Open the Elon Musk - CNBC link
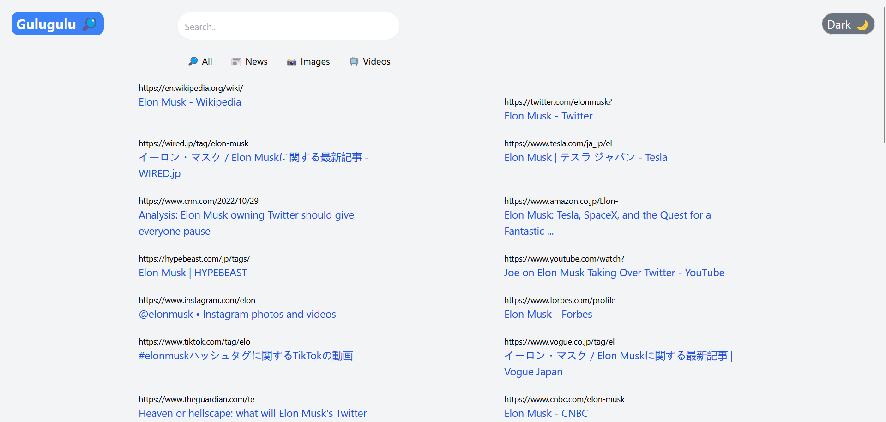This screenshot has height=422, width=886. pyautogui.click(x=546, y=413)
